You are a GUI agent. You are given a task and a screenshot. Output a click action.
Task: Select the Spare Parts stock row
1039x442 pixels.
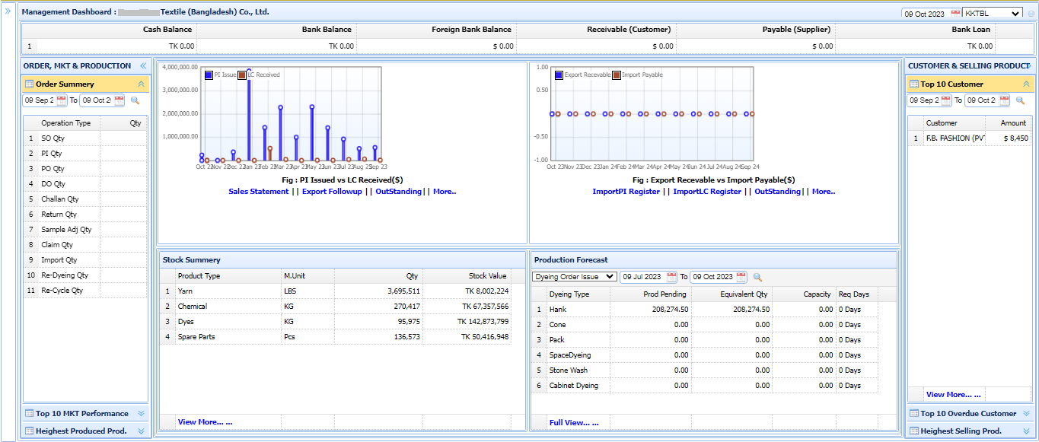coord(336,337)
